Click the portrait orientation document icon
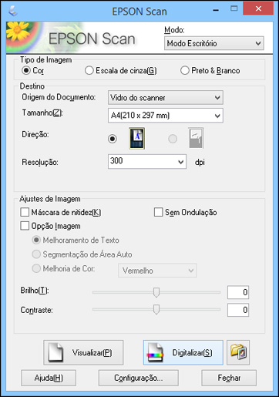The width and height of the screenshot is (279, 397). point(136,139)
